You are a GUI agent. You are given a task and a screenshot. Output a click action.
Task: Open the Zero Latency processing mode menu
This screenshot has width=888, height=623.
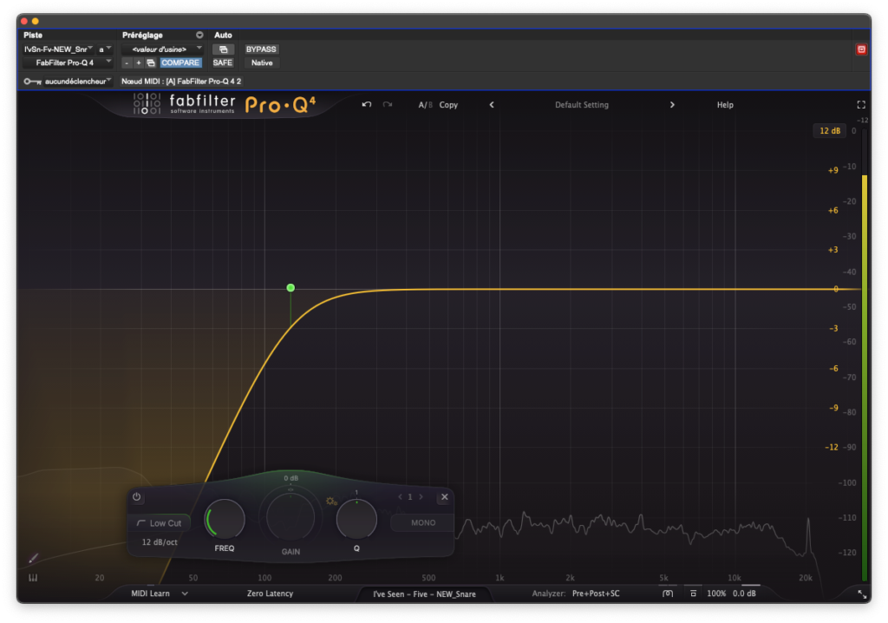pos(270,593)
